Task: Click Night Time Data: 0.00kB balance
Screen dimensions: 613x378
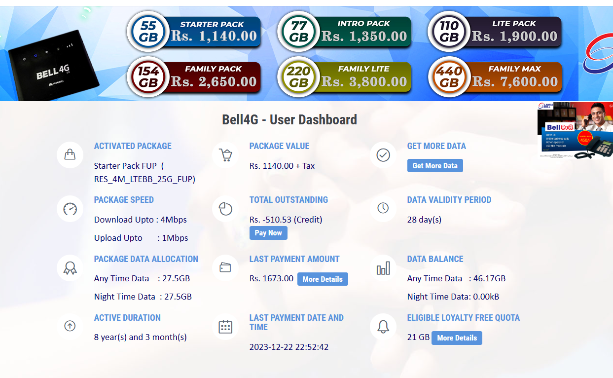Action: point(453,297)
